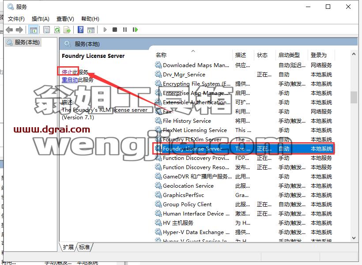362x265 pixels.
Task: Click the Stop Service square icon
Action: coord(115,30)
